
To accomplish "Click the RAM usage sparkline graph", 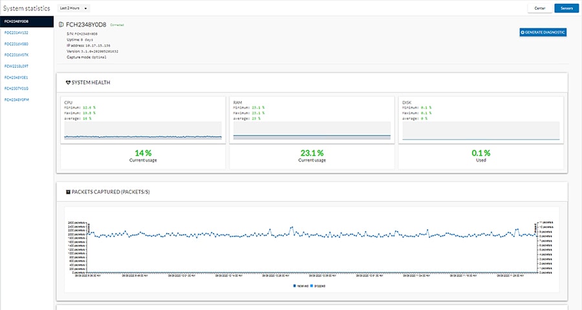I will click(312, 130).
